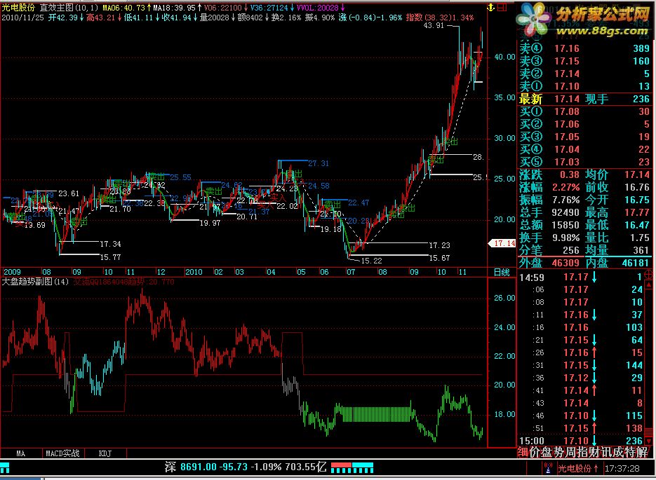
Task: Click the scroll down arrow of the tick list
Action: (649, 441)
